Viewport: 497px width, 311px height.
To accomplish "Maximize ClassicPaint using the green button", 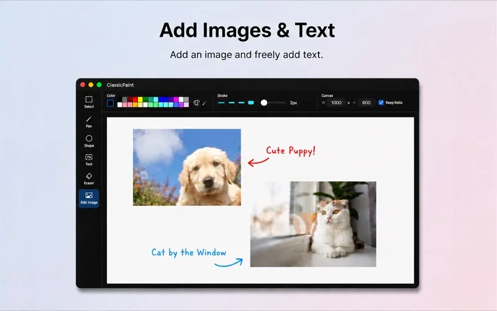I will (x=99, y=85).
